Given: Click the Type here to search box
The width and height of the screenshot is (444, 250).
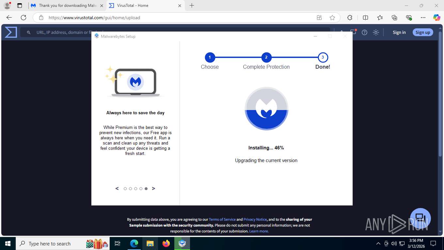Looking at the screenshot, I should coord(63,243).
